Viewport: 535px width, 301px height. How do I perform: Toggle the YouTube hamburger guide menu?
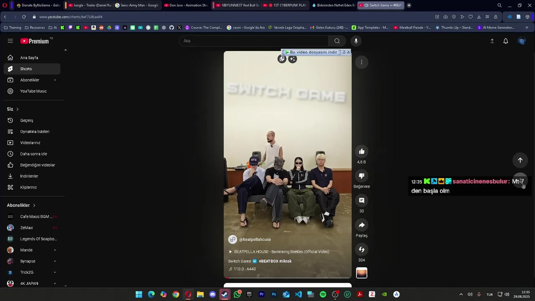click(x=10, y=41)
